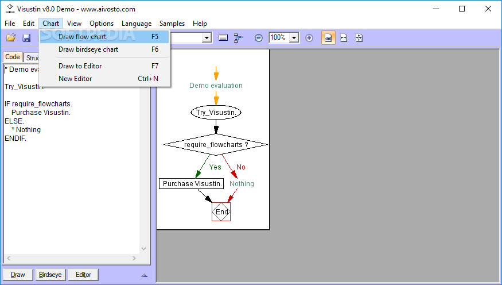This screenshot has height=285, width=502.
Task: Open the Samples menu
Action: click(172, 24)
